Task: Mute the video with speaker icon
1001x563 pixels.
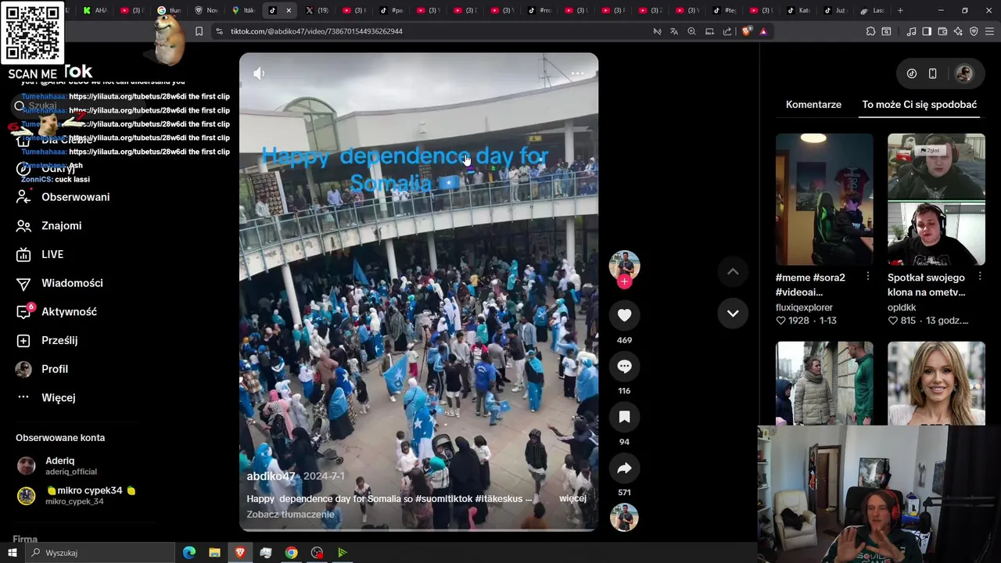Action: [x=259, y=73]
